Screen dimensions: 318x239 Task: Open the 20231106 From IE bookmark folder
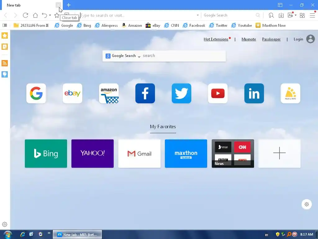tap(31, 26)
